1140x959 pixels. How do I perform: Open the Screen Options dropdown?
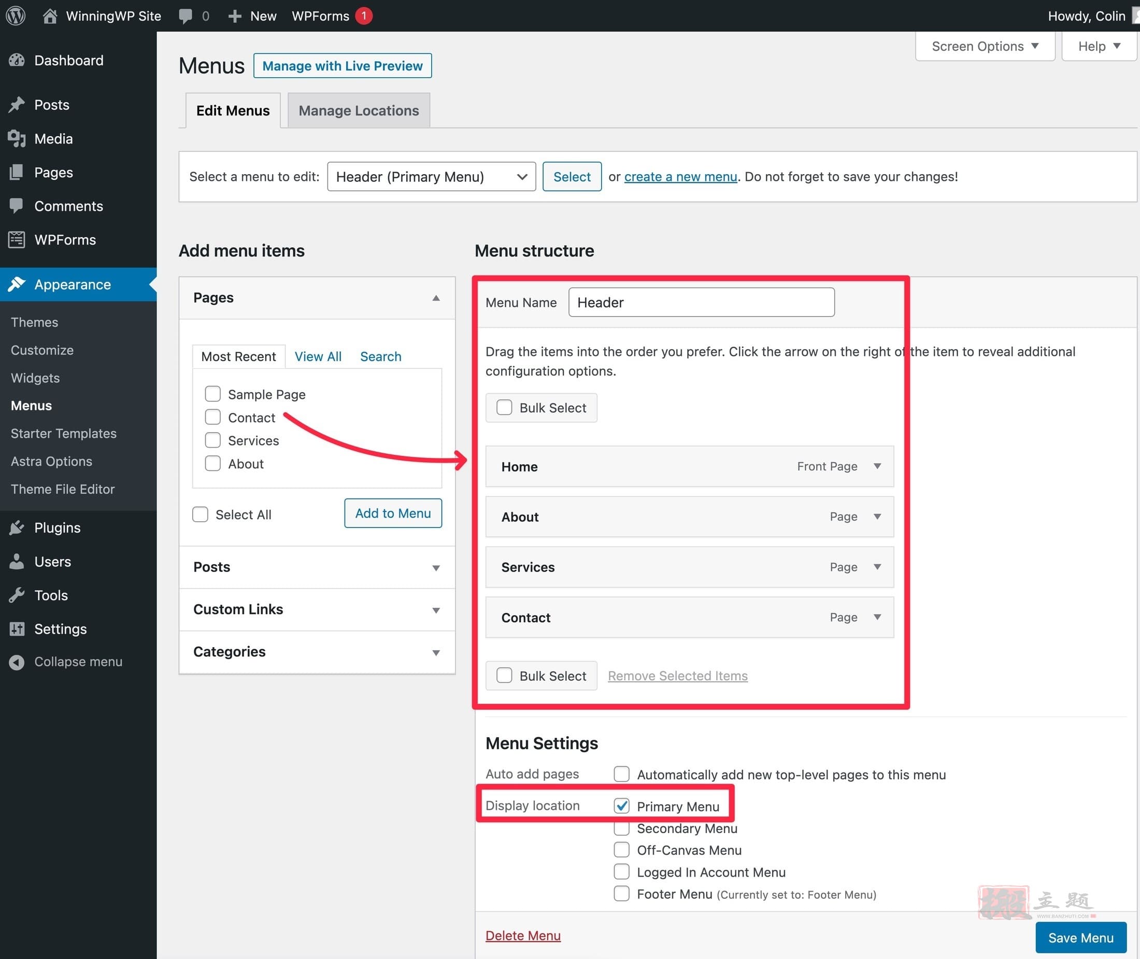(985, 46)
